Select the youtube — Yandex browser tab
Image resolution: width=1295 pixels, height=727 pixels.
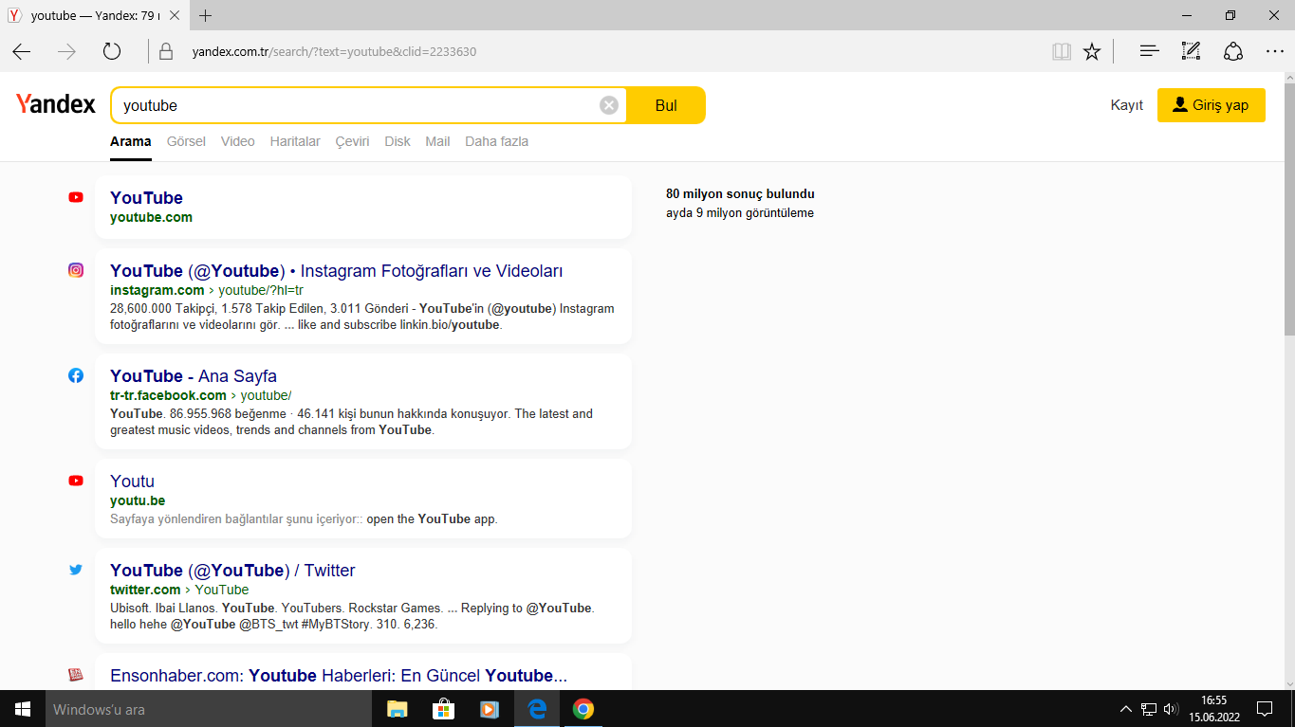coord(96,16)
